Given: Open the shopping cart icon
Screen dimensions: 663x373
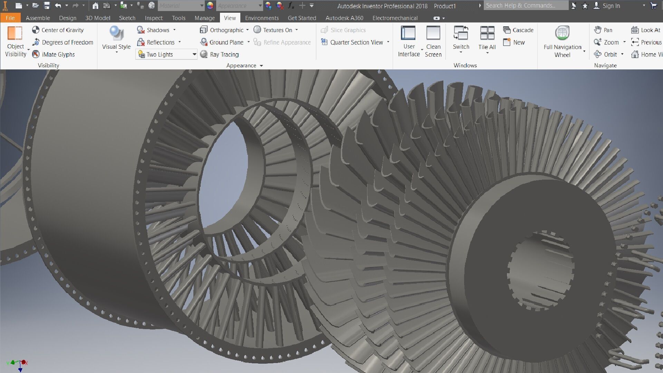Looking at the screenshot, I should point(653,6).
